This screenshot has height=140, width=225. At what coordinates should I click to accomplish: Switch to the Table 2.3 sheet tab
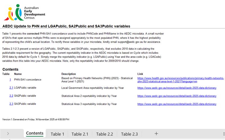(x=129, y=134)
